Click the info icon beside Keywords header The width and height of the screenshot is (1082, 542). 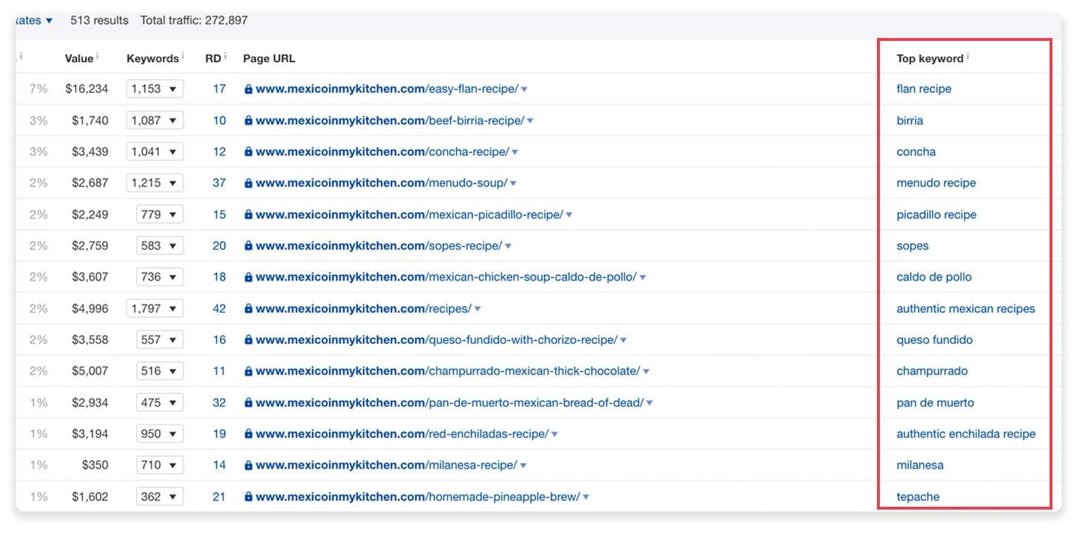pyautogui.click(x=183, y=56)
